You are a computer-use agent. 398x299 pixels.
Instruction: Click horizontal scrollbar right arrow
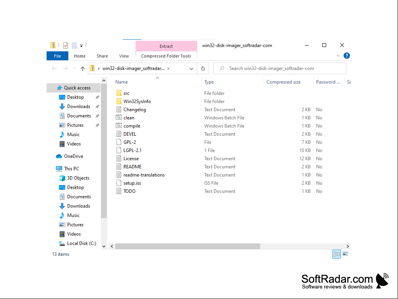pyautogui.click(x=348, y=247)
